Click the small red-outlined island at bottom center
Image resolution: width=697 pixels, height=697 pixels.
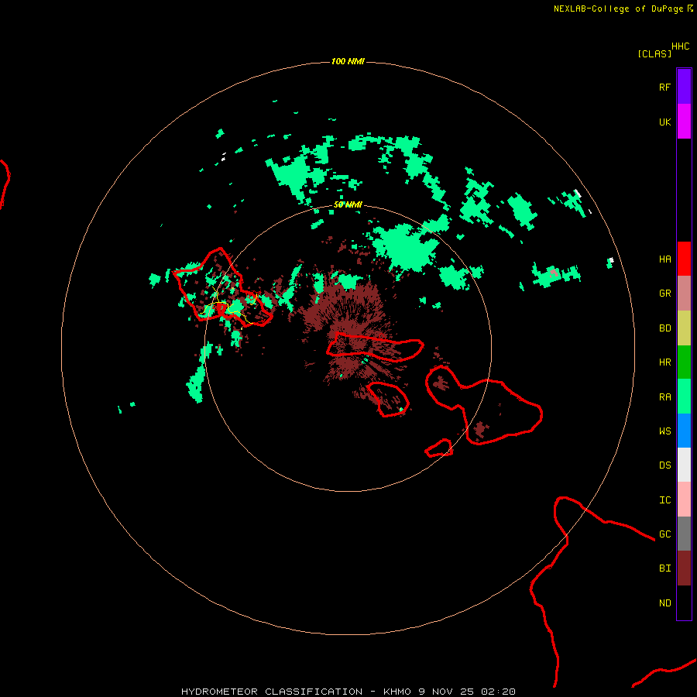(x=439, y=448)
